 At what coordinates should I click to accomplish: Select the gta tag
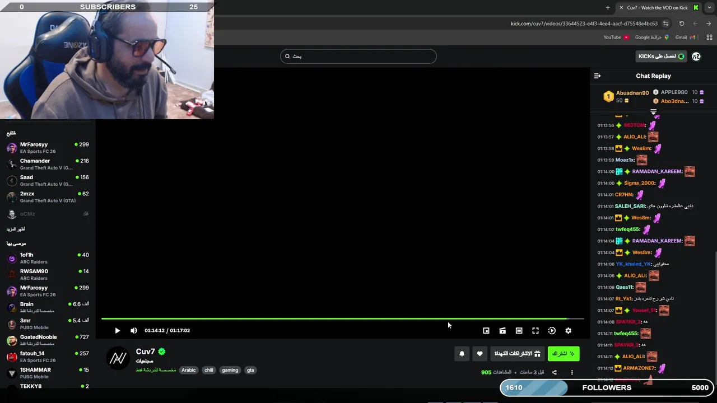pos(250,370)
